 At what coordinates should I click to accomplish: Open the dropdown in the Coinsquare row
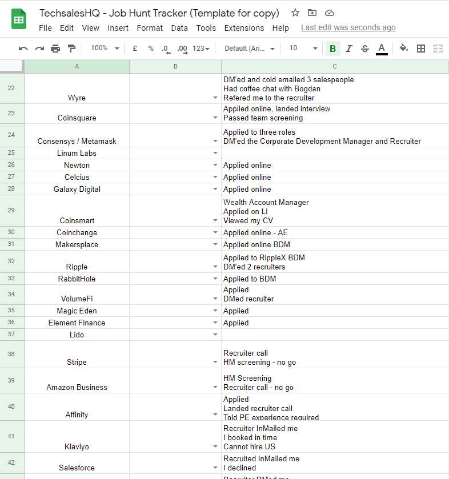(x=215, y=118)
